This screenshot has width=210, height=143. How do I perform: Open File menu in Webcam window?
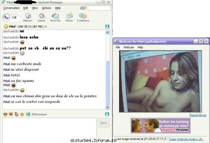click(118, 47)
